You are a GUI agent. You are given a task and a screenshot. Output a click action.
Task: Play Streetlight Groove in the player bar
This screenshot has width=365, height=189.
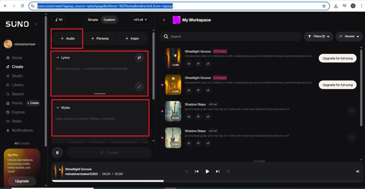click(x=207, y=172)
